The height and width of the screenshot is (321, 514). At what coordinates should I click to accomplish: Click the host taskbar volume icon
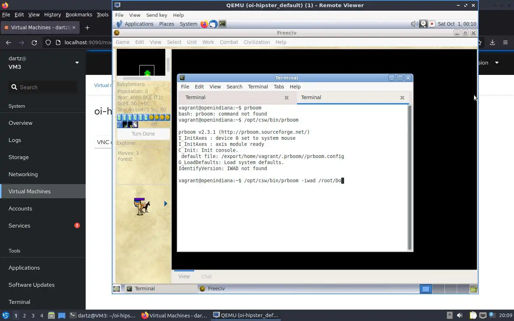point(460,315)
